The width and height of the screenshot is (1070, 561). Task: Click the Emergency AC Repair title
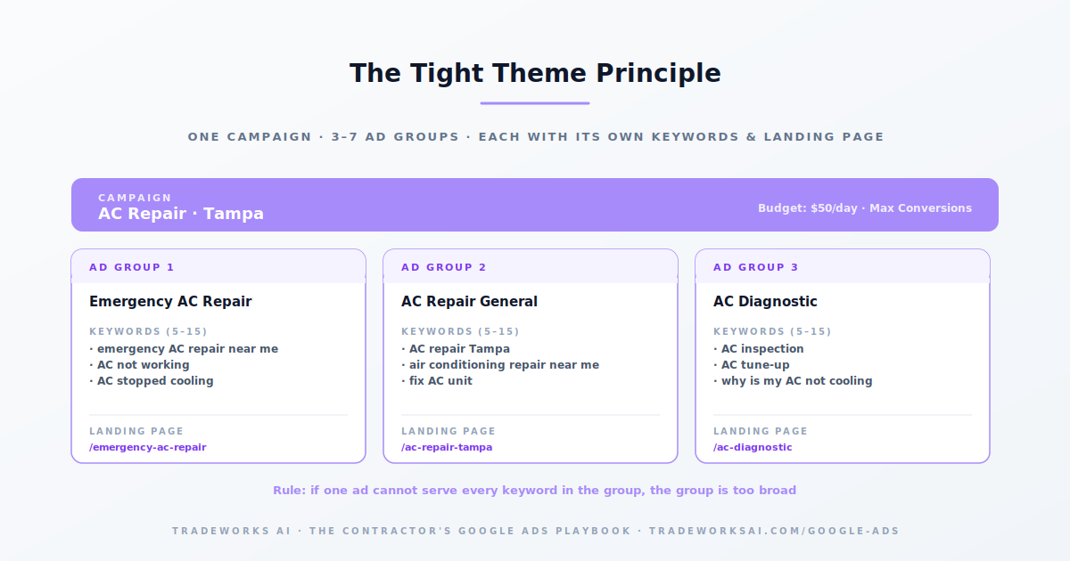[x=170, y=302]
